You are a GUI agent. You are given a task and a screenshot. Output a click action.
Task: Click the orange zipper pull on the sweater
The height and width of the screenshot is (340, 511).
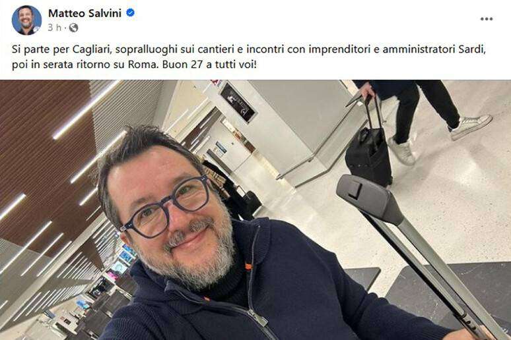coord(249,266)
